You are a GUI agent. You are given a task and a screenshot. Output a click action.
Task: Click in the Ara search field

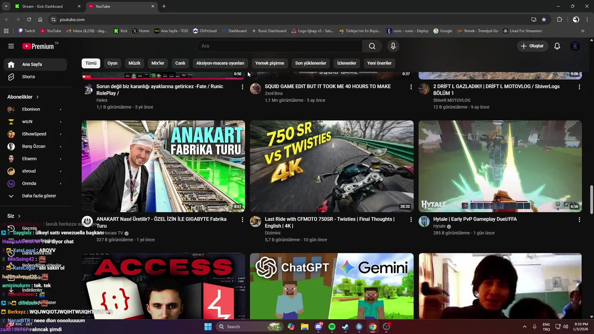pyautogui.click(x=280, y=46)
